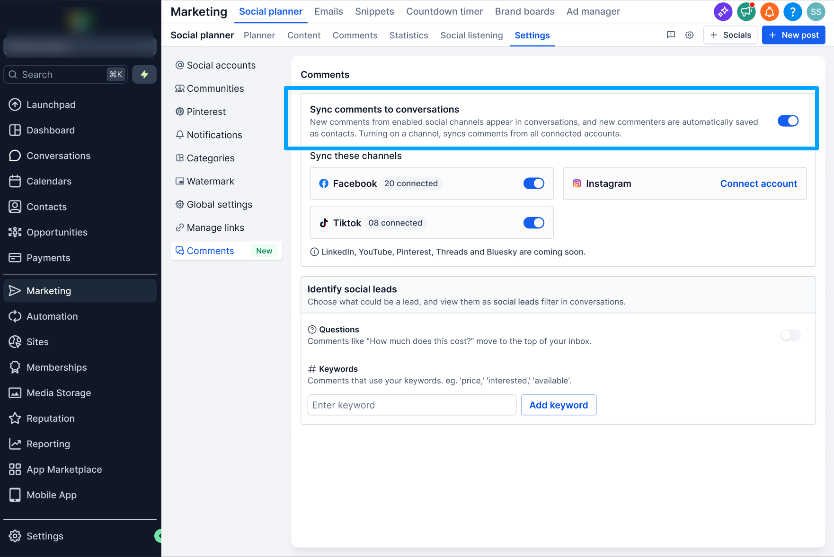Screen dimensions: 834x557
Task: Open the Statistics sub-tab
Action: tap(408, 35)
